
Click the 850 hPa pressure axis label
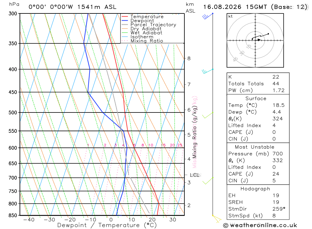[13, 216]
